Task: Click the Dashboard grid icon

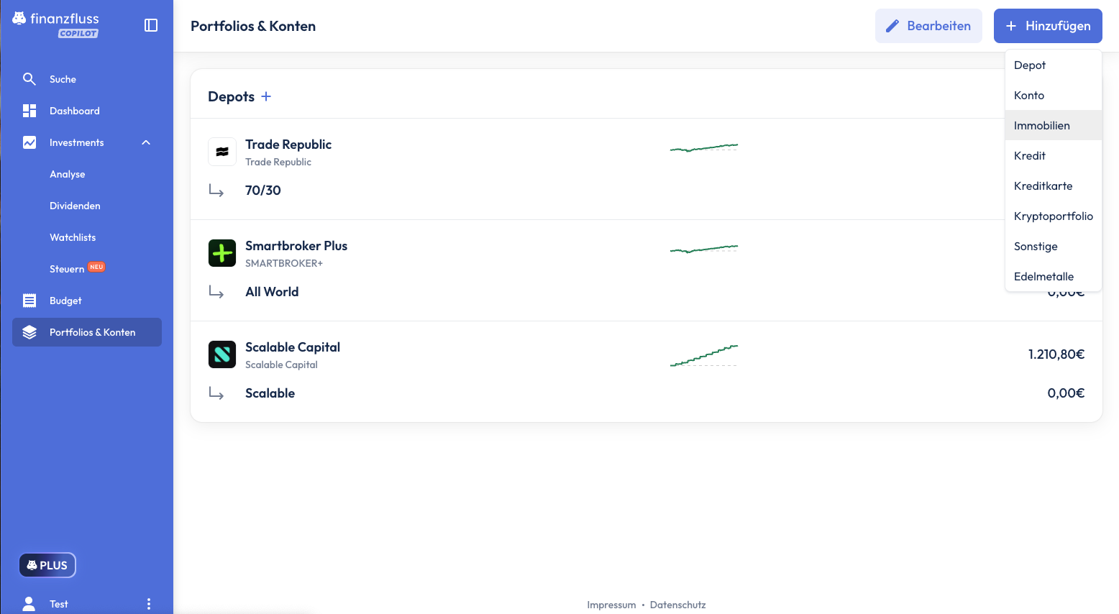Action: (29, 111)
